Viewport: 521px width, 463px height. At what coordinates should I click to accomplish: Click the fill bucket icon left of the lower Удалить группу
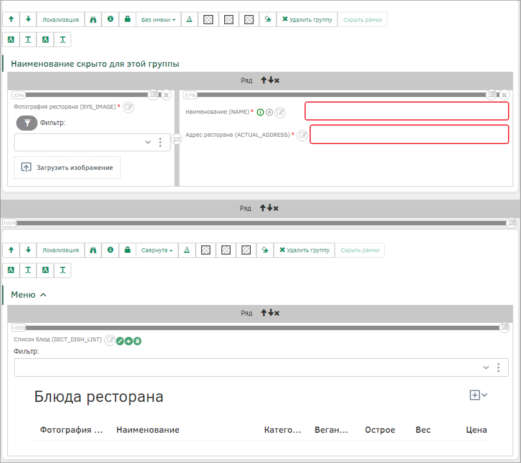point(265,250)
